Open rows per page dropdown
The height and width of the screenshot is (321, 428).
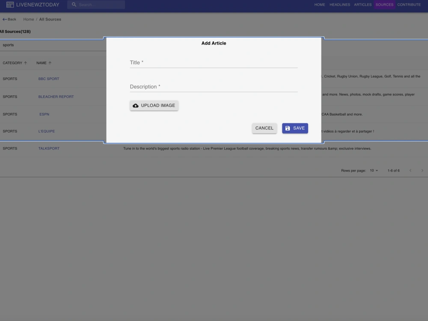pyautogui.click(x=374, y=171)
